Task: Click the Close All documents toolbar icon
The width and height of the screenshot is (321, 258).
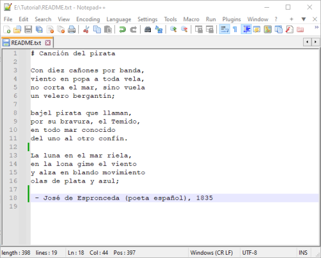Action: click(x=61, y=30)
